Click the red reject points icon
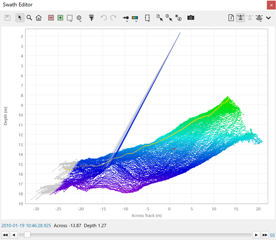This screenshot has height=240, width=276. click(51, 18)
